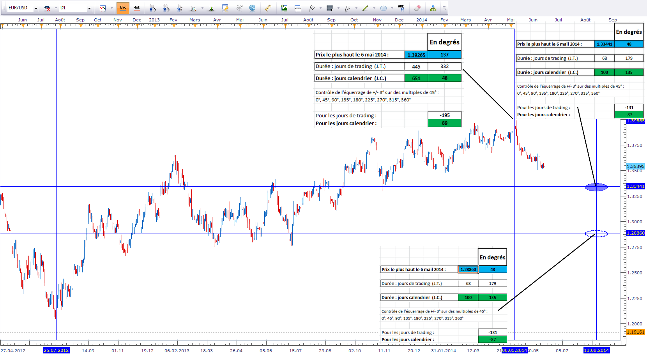
Task: Click the cell showing 332
Action: point(445,67)
